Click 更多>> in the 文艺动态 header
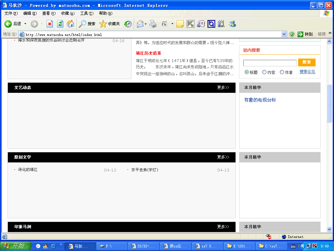334x251 pixels. click(x=223, y=88)
